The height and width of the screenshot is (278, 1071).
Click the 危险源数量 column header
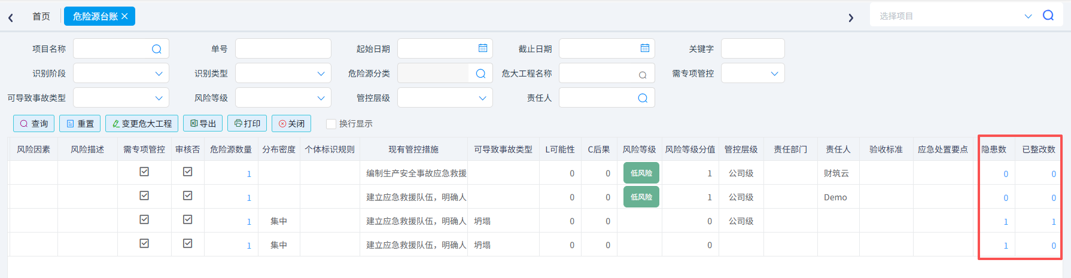pos(231,149)
